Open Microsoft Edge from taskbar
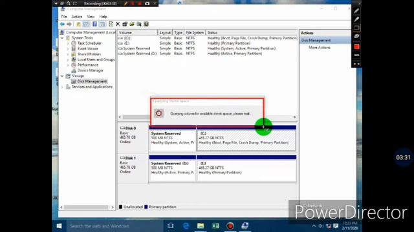The image size is (414, 232). 186,226
